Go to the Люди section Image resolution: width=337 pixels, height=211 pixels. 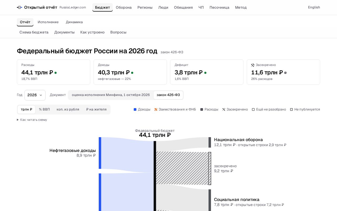coord(163,7)
